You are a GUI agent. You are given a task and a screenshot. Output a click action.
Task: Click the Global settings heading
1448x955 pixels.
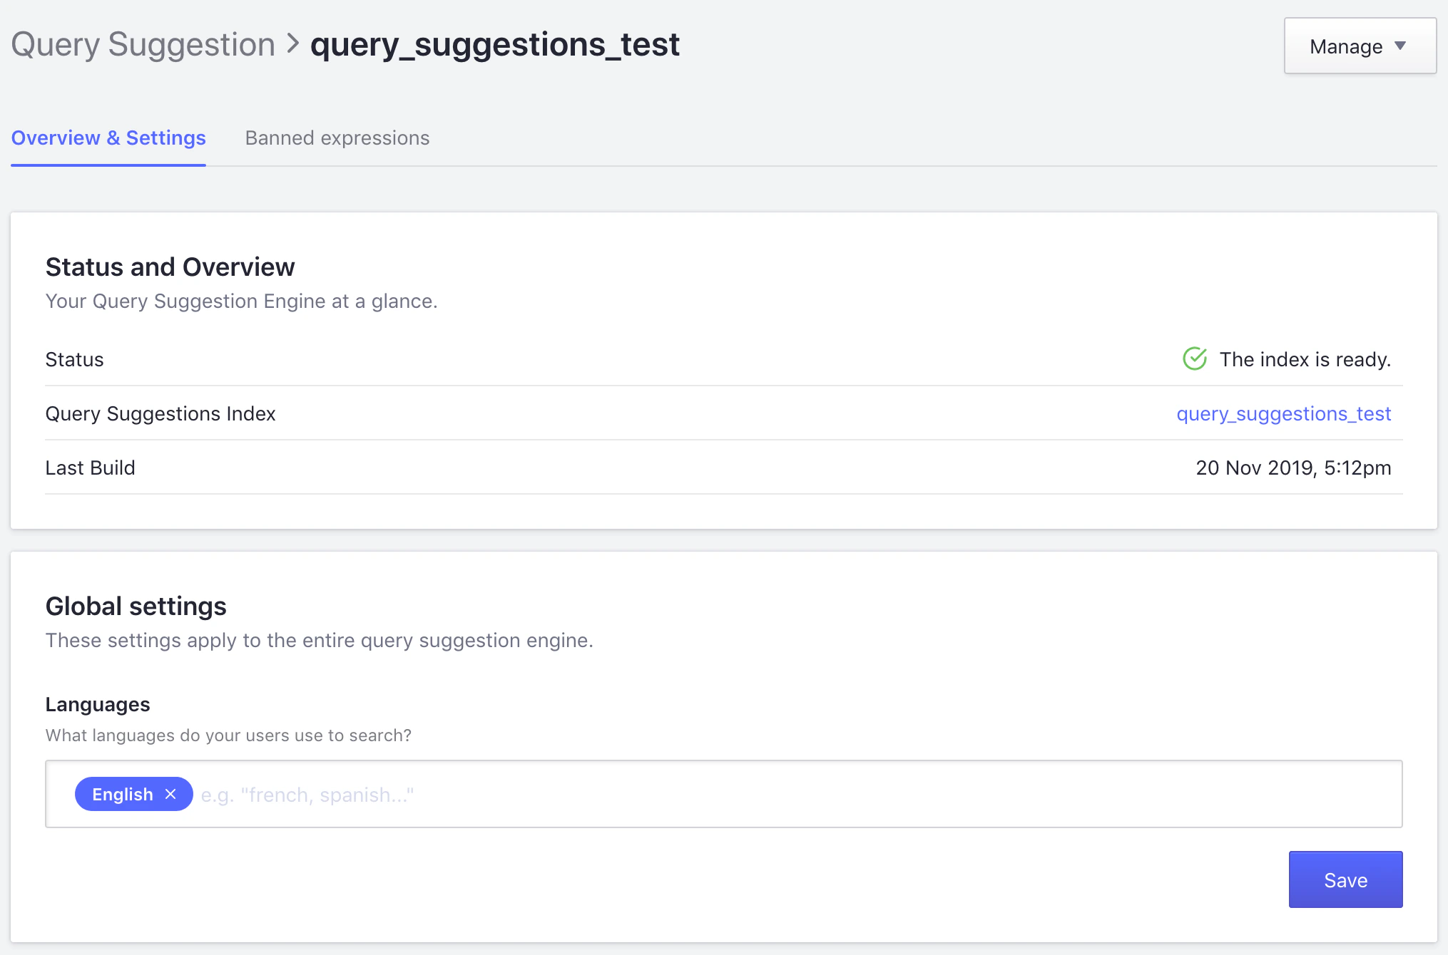(x=136, y=606)
